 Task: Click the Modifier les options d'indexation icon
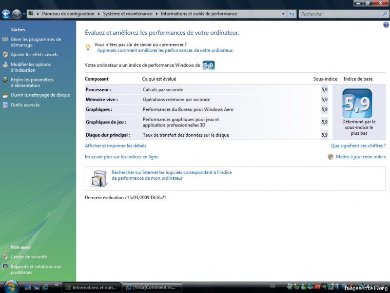click(x=5, y=64)
